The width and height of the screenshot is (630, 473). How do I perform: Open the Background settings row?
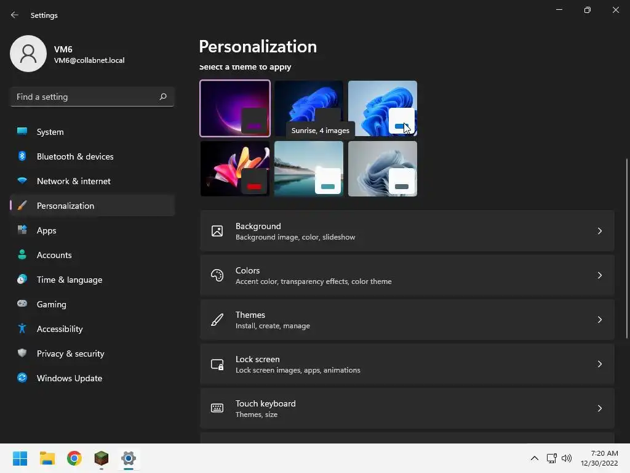click(x=407, y=231)
